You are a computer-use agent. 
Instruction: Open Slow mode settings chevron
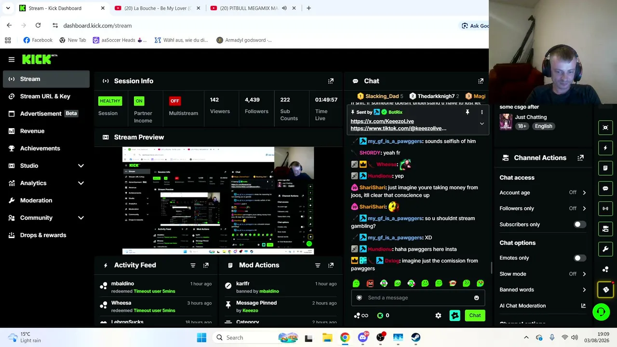pos(584,274)
